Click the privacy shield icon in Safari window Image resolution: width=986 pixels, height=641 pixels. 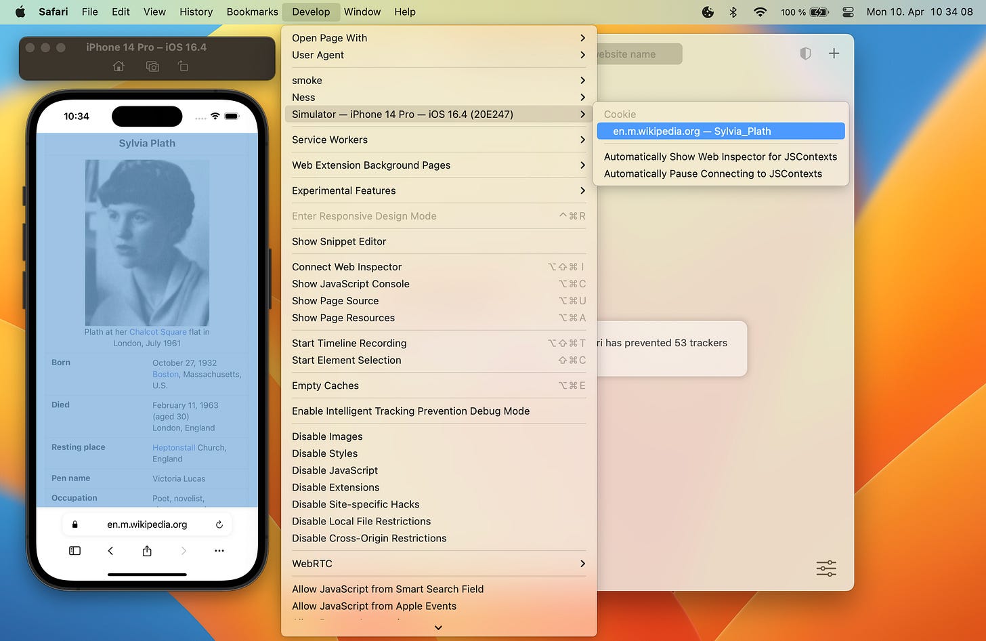pos(805,54)
